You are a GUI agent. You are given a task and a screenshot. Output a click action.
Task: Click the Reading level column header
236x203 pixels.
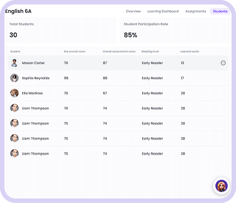pos(150,51)
